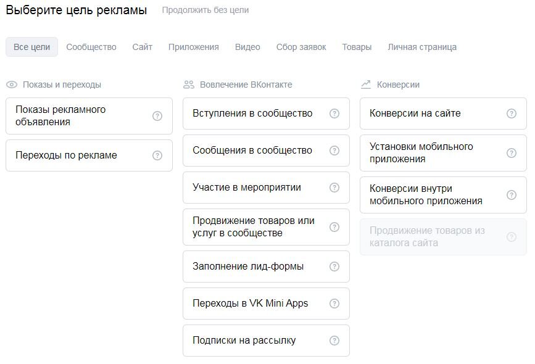
Task: Open help tooltip for «Переходы в VK Mini Apps»
Action: [334, 304]
